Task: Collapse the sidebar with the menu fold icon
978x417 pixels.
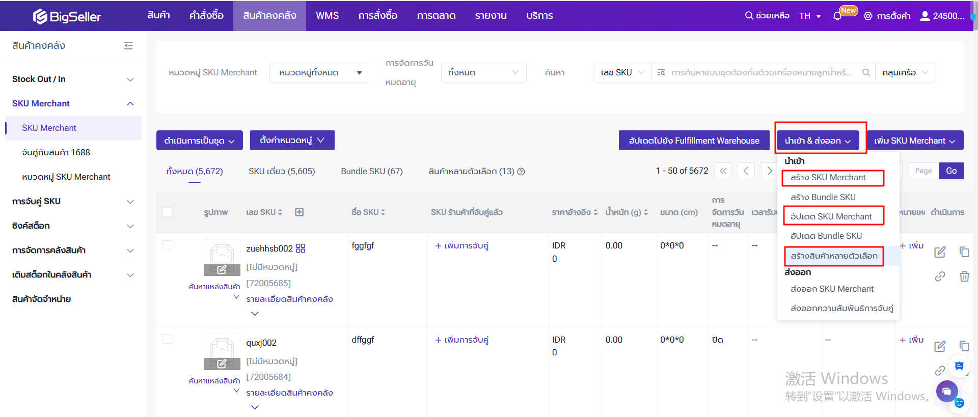Action: pos(128,46)
